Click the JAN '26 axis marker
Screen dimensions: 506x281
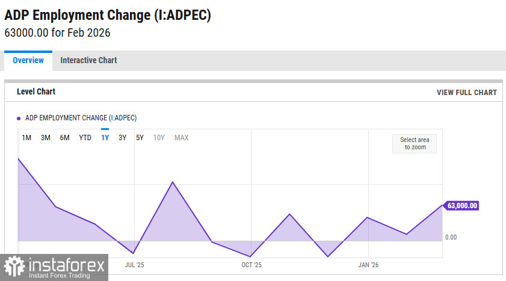pyautogui.click(x=368, y=264)
